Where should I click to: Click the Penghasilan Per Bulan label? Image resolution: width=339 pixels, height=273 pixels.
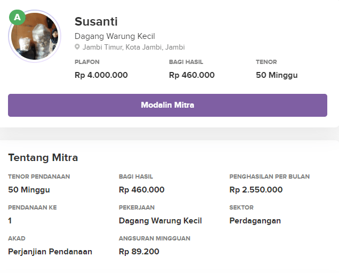pos(269,176)
